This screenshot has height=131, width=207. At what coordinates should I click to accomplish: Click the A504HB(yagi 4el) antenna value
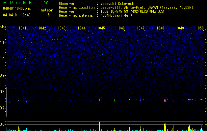(x=116, y=15)
